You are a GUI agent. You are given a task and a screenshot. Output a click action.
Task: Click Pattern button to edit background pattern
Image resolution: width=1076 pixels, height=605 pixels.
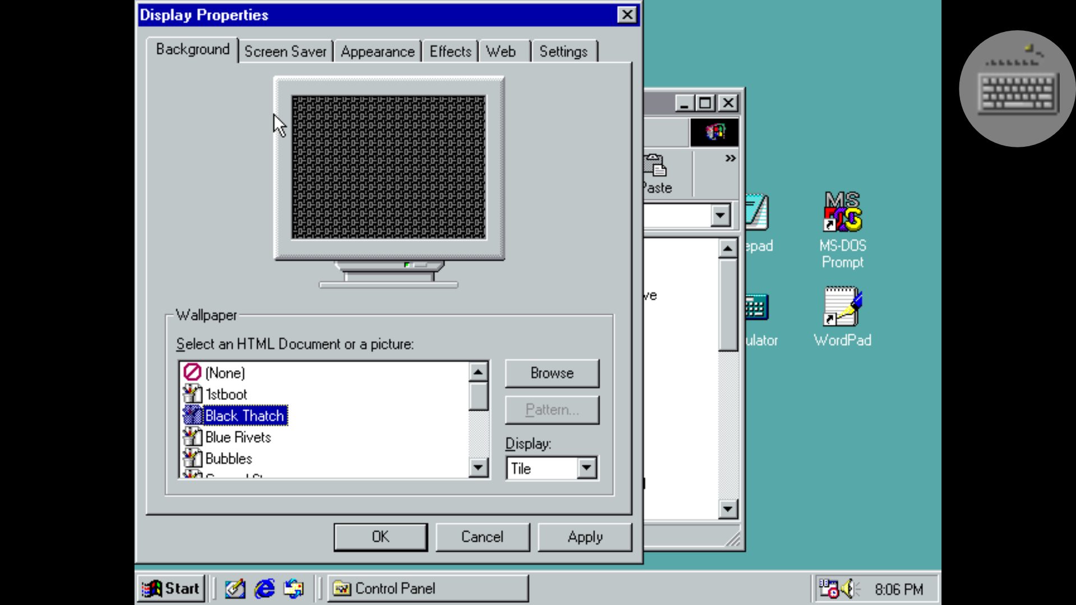[x=552, y=410]
